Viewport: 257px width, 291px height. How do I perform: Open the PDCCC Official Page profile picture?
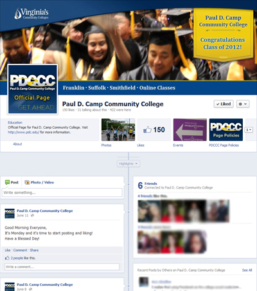[33, 89]
